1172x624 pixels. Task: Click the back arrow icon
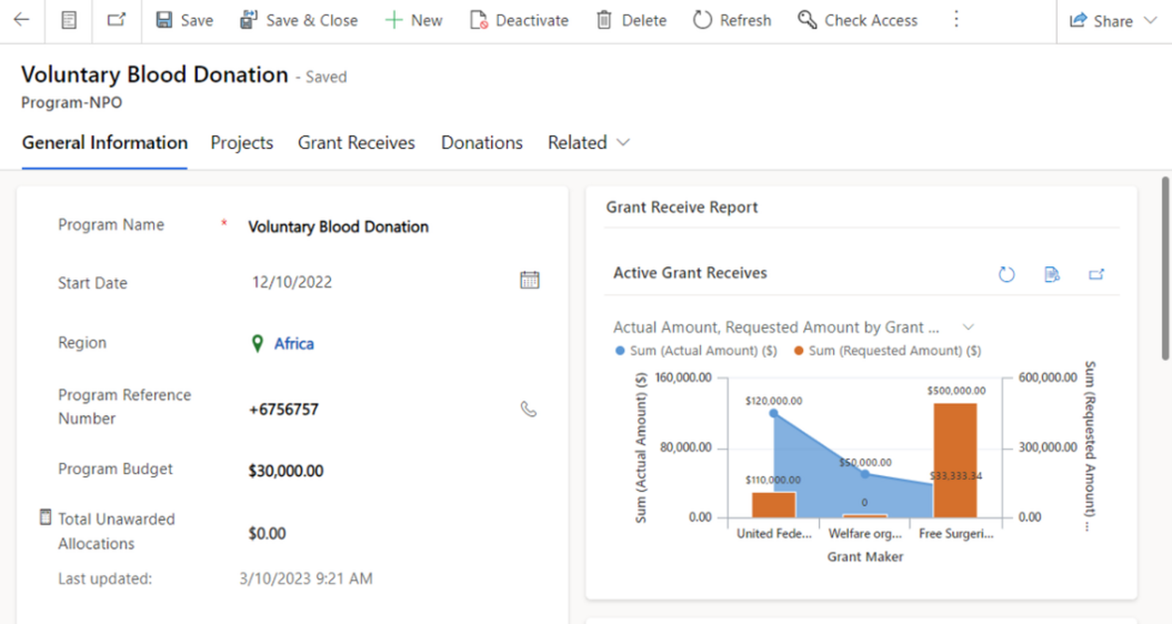coord(21,21)
